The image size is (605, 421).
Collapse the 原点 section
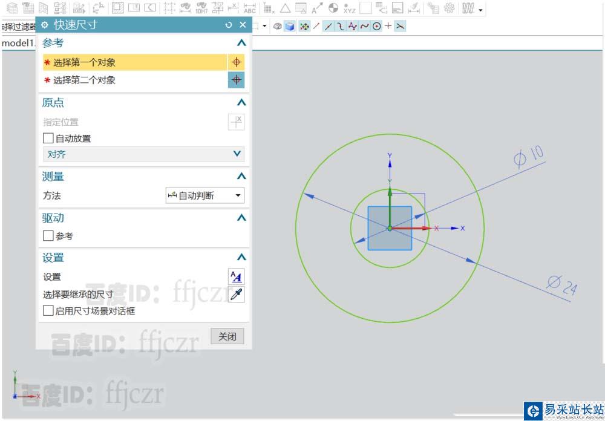(241, 102)
